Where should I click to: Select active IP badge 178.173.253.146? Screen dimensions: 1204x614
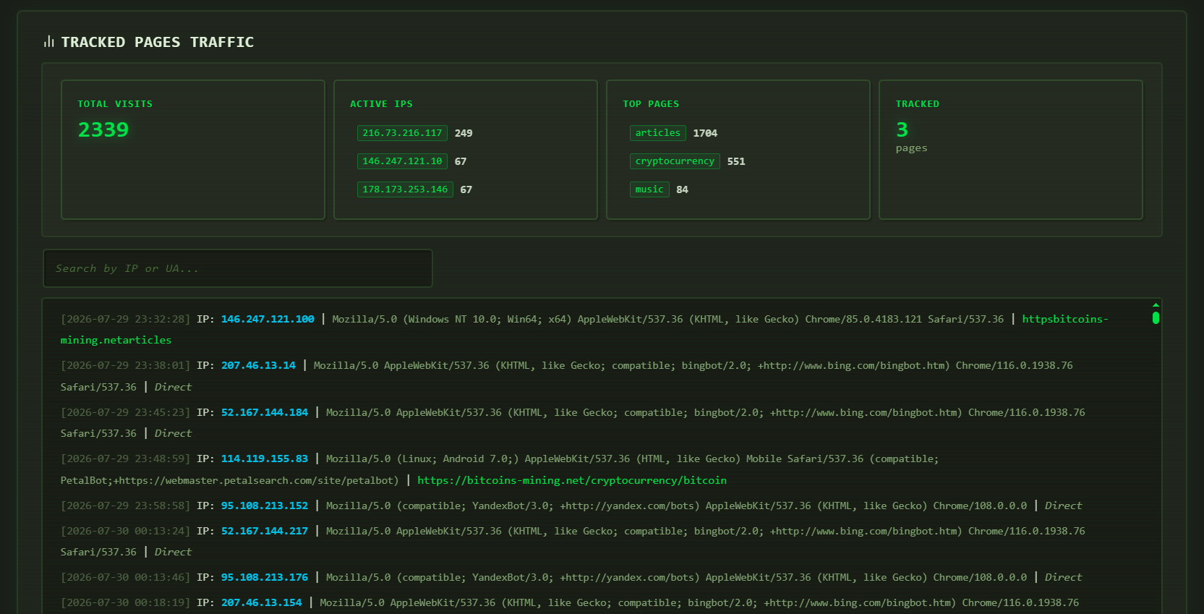coord(405,189)
